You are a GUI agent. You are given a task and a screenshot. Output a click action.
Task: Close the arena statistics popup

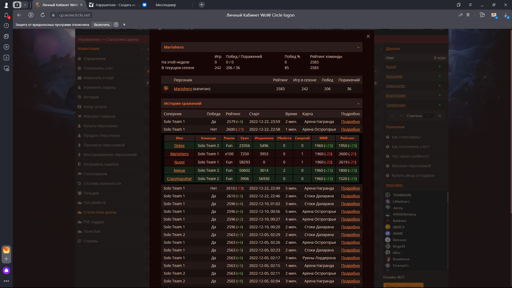(x=368, y=36)
